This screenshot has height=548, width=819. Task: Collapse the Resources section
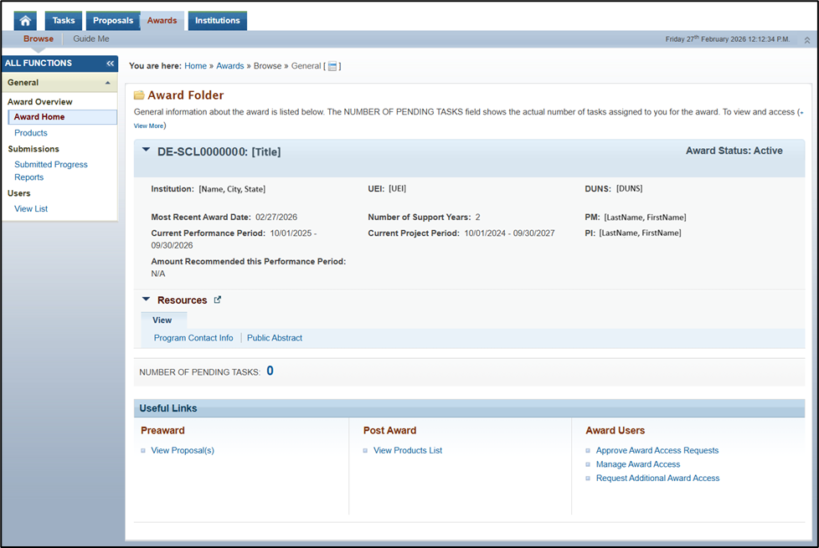pyautogui.click(x=147, y=300)
